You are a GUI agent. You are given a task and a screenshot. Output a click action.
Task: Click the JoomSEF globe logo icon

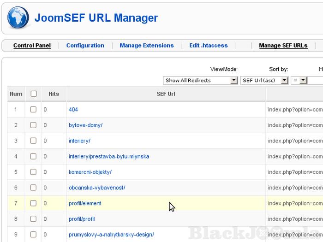click(18, 18)
